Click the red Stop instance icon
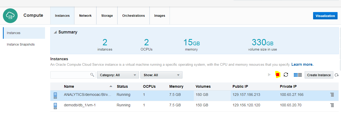The width and height of the screenshot is (341, 127). 278,75
